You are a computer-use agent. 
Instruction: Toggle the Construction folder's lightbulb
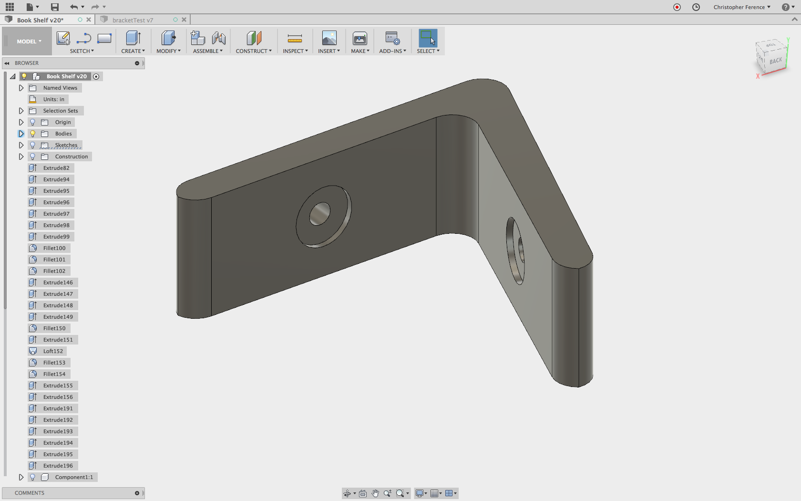[x=32, y=157]
